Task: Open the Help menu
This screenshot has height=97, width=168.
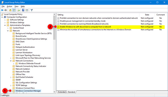Action: pos(23,6)
